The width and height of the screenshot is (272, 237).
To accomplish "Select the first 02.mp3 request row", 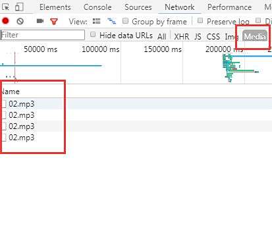I will tap(136, 104).
